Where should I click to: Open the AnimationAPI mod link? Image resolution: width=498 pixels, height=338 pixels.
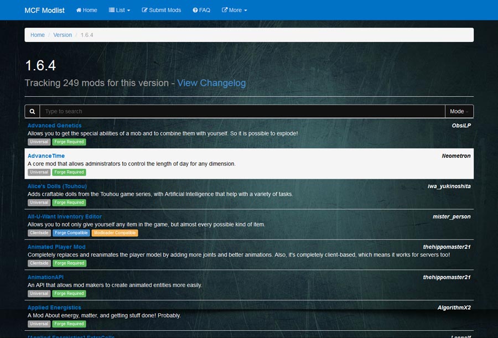click(45, 277)
